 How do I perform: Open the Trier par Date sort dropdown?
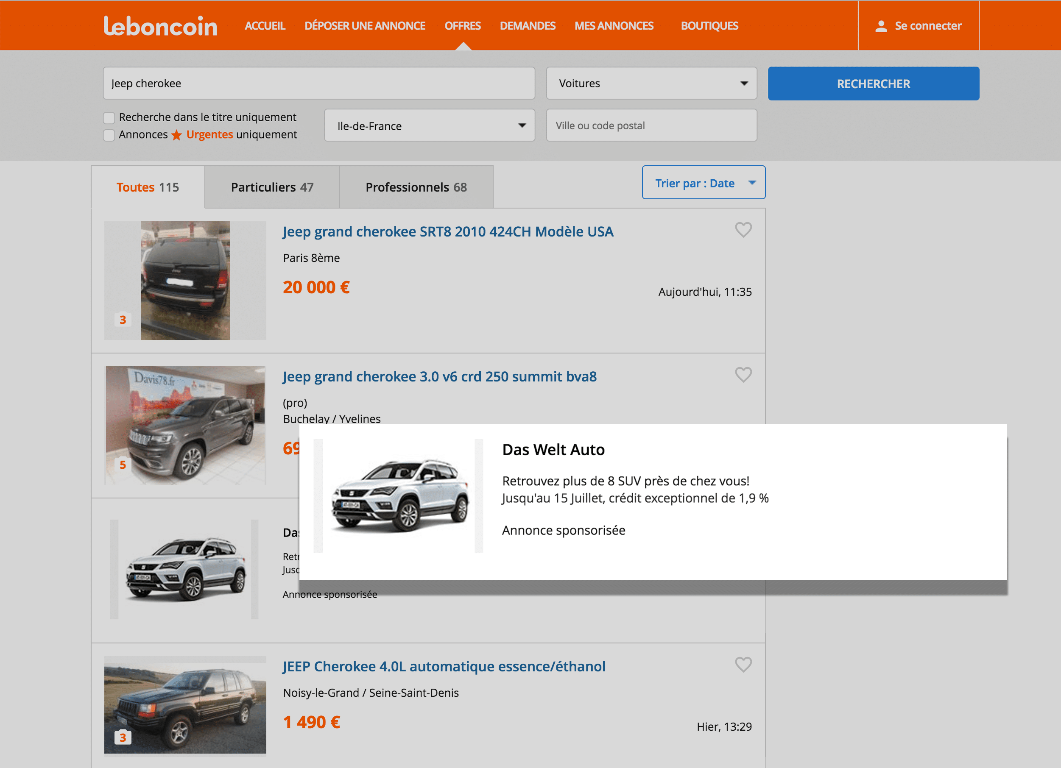point(703,183)
